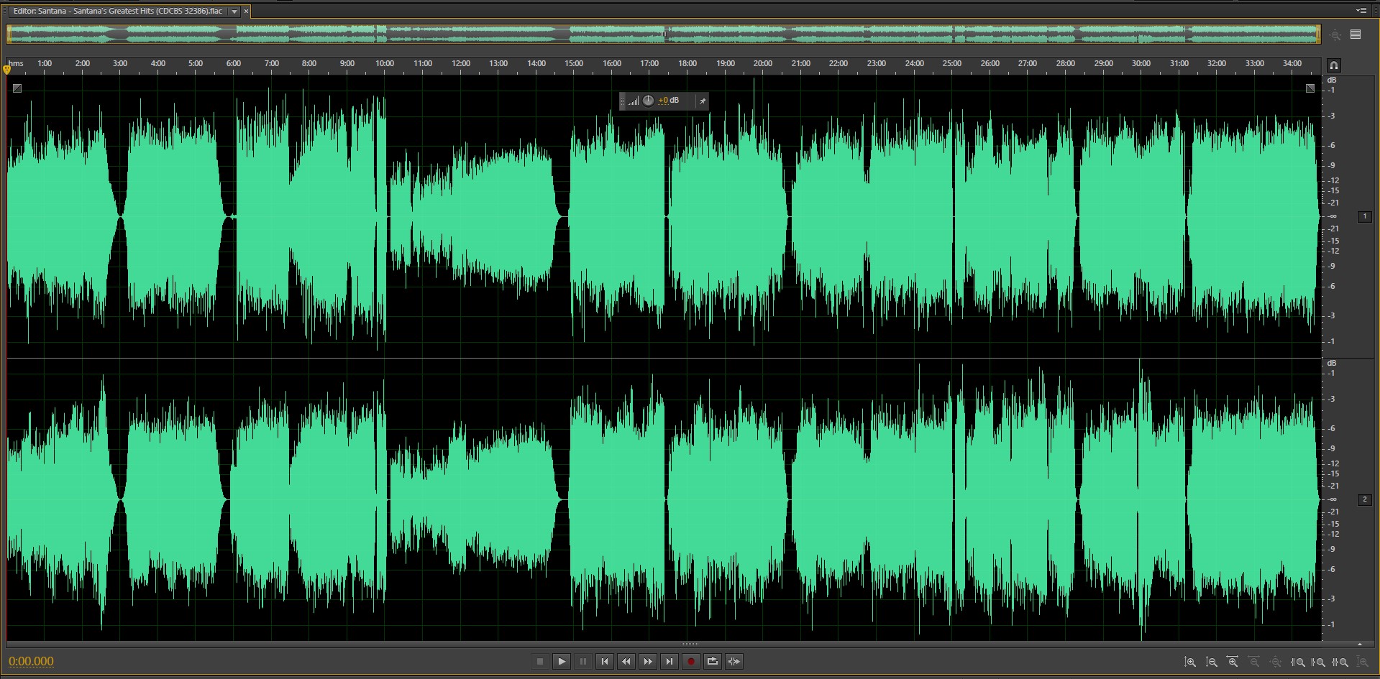This screenshot has height=679, width=1380.
Task: Toggle Loop Playback in the transport
Action: click(x=713, y=662)
